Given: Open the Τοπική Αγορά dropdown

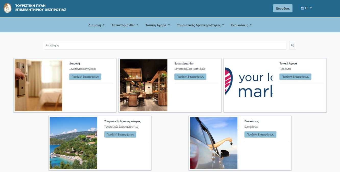Looking at the screenshot, I should tap(157, 25).
